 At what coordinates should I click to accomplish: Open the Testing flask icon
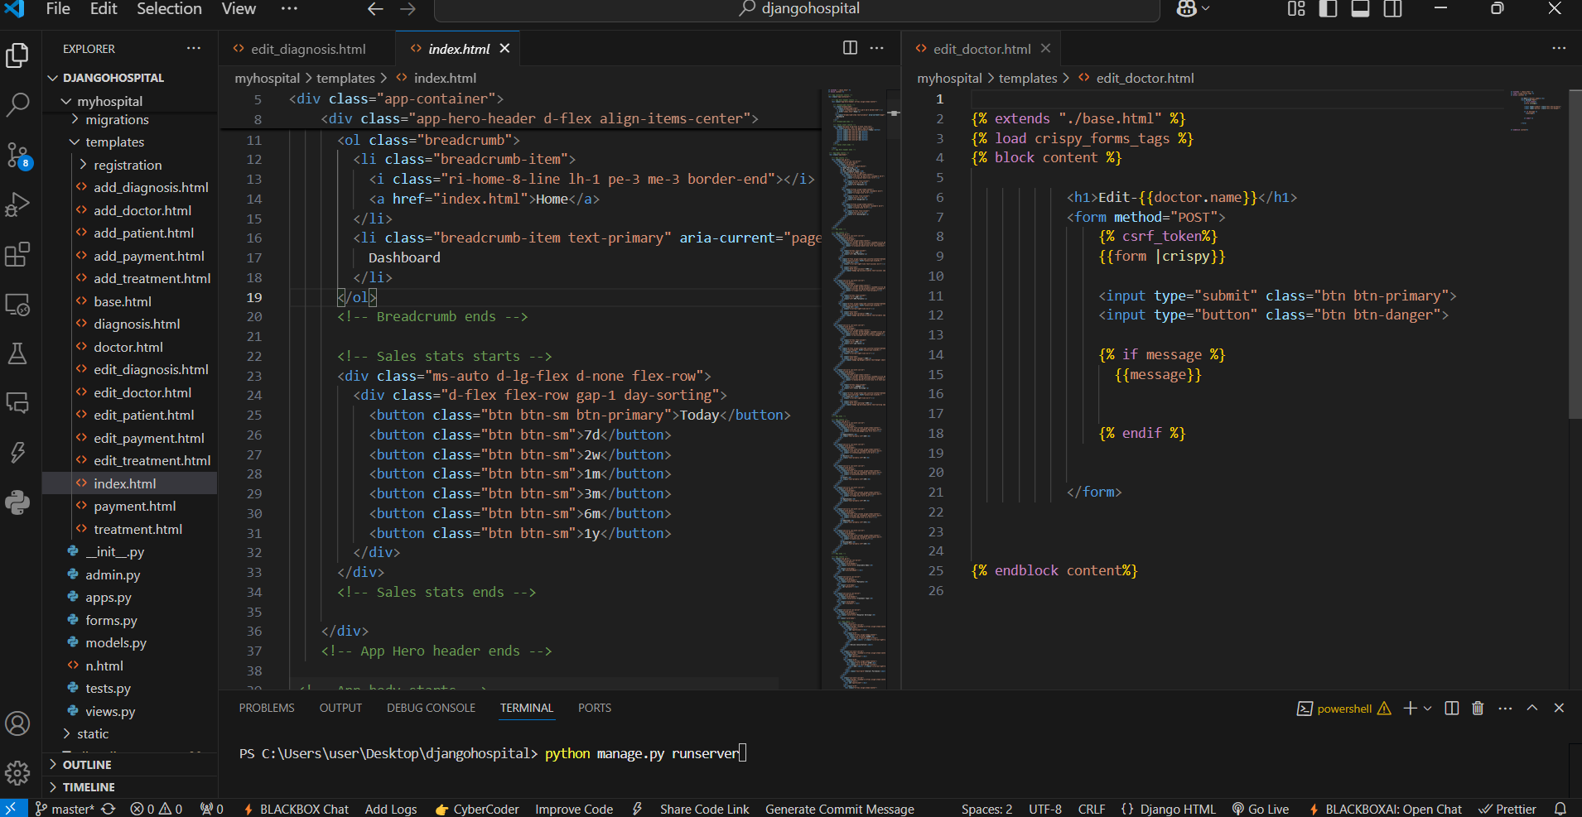click(x=17, y=353)
